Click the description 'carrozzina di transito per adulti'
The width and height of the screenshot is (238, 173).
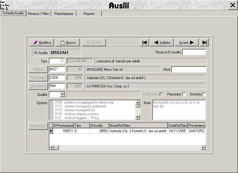point(151,61)
